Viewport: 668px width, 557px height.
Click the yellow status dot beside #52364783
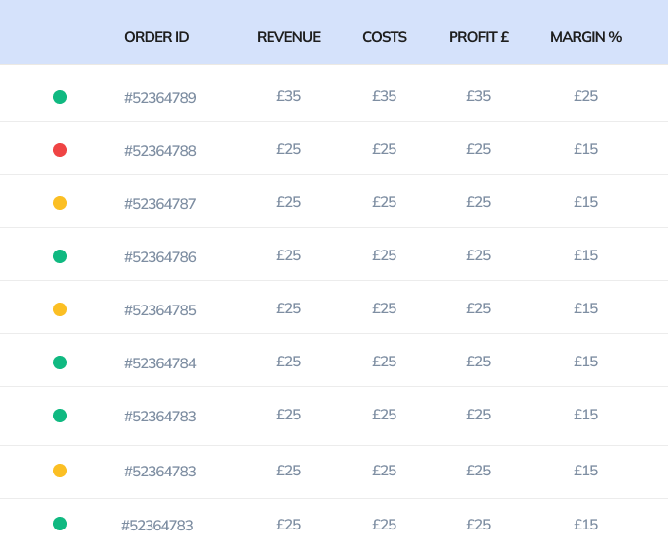pos(60,471)
